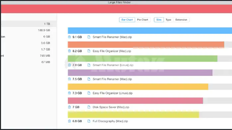Click the orange bar above the 8.2 GB file
232x130 pixels.
click(146, 44)
